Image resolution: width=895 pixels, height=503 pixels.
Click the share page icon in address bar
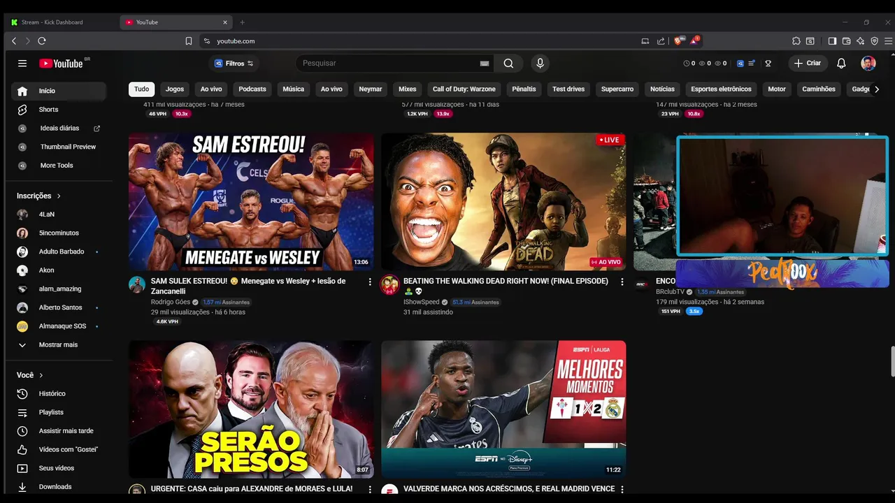click(x=661, y=41)
